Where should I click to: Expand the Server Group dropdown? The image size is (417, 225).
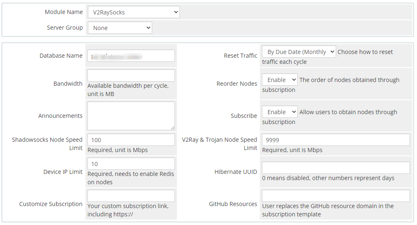120,28
